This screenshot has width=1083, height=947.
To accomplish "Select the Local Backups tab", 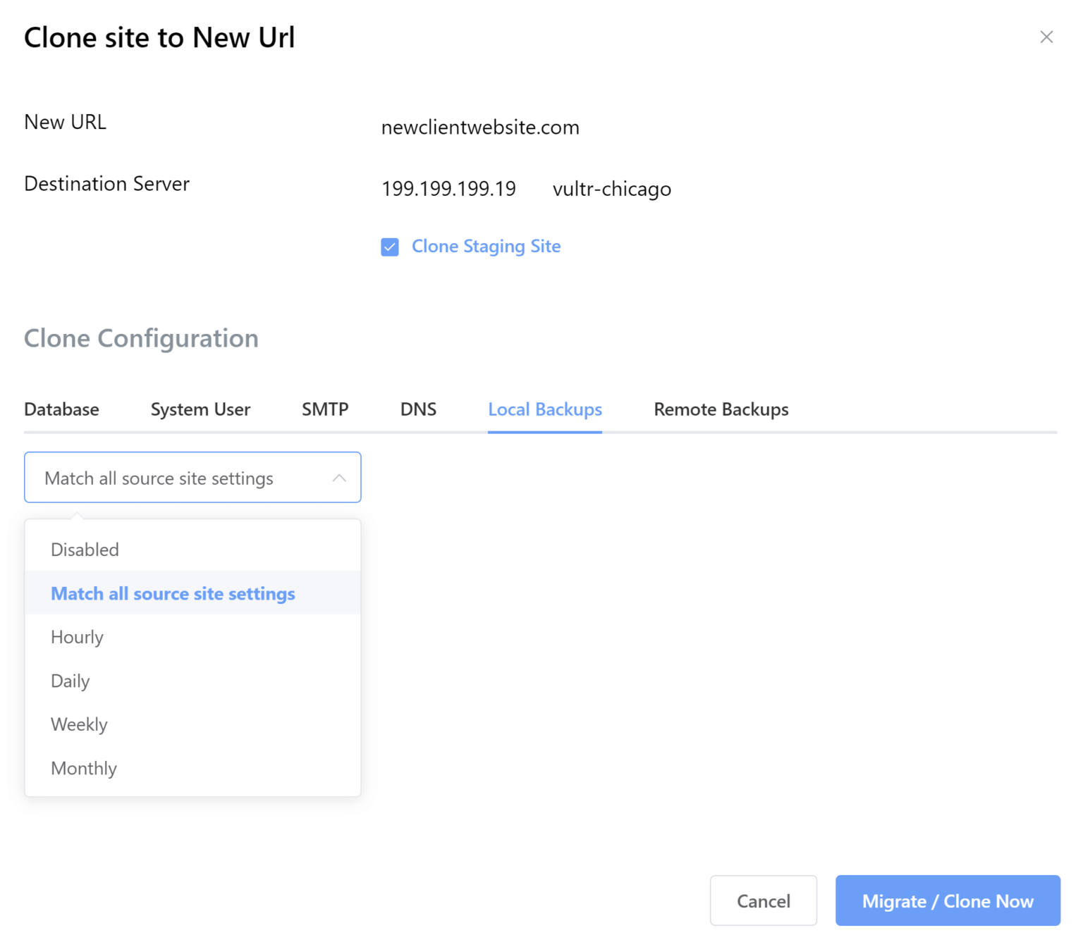I will [x=545, y=409].
